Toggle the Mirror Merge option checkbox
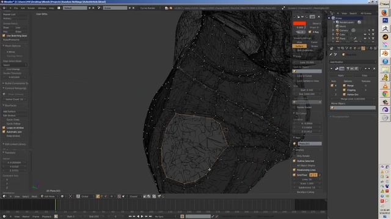The height and width of the screenshot is (219, 391). pos(345,85)
